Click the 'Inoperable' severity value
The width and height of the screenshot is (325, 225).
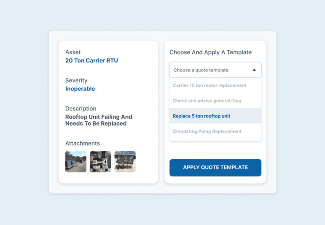pyautogui.click(x=80, y=89)
